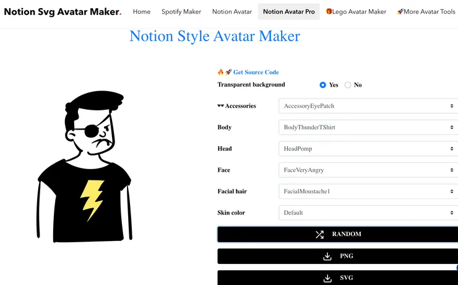
Task: Click the fire emoji before Get Source Code
Action: (x=220, y=72)
